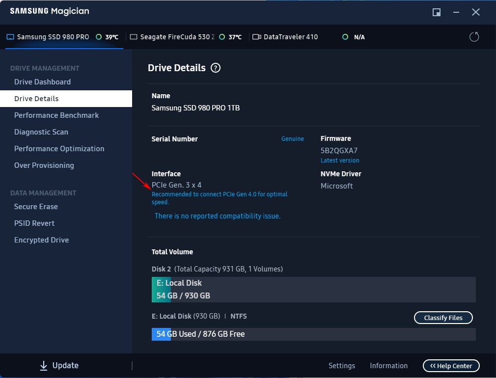Click the 54 GB Used / 876 GB Free bar
The height and width of the screenshot is (378, 496).
coord(313,334)
